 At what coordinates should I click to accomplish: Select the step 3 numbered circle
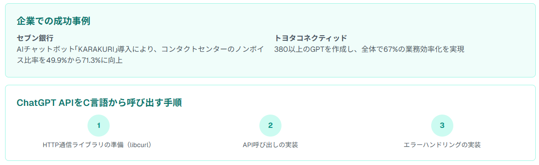(442, 126)
